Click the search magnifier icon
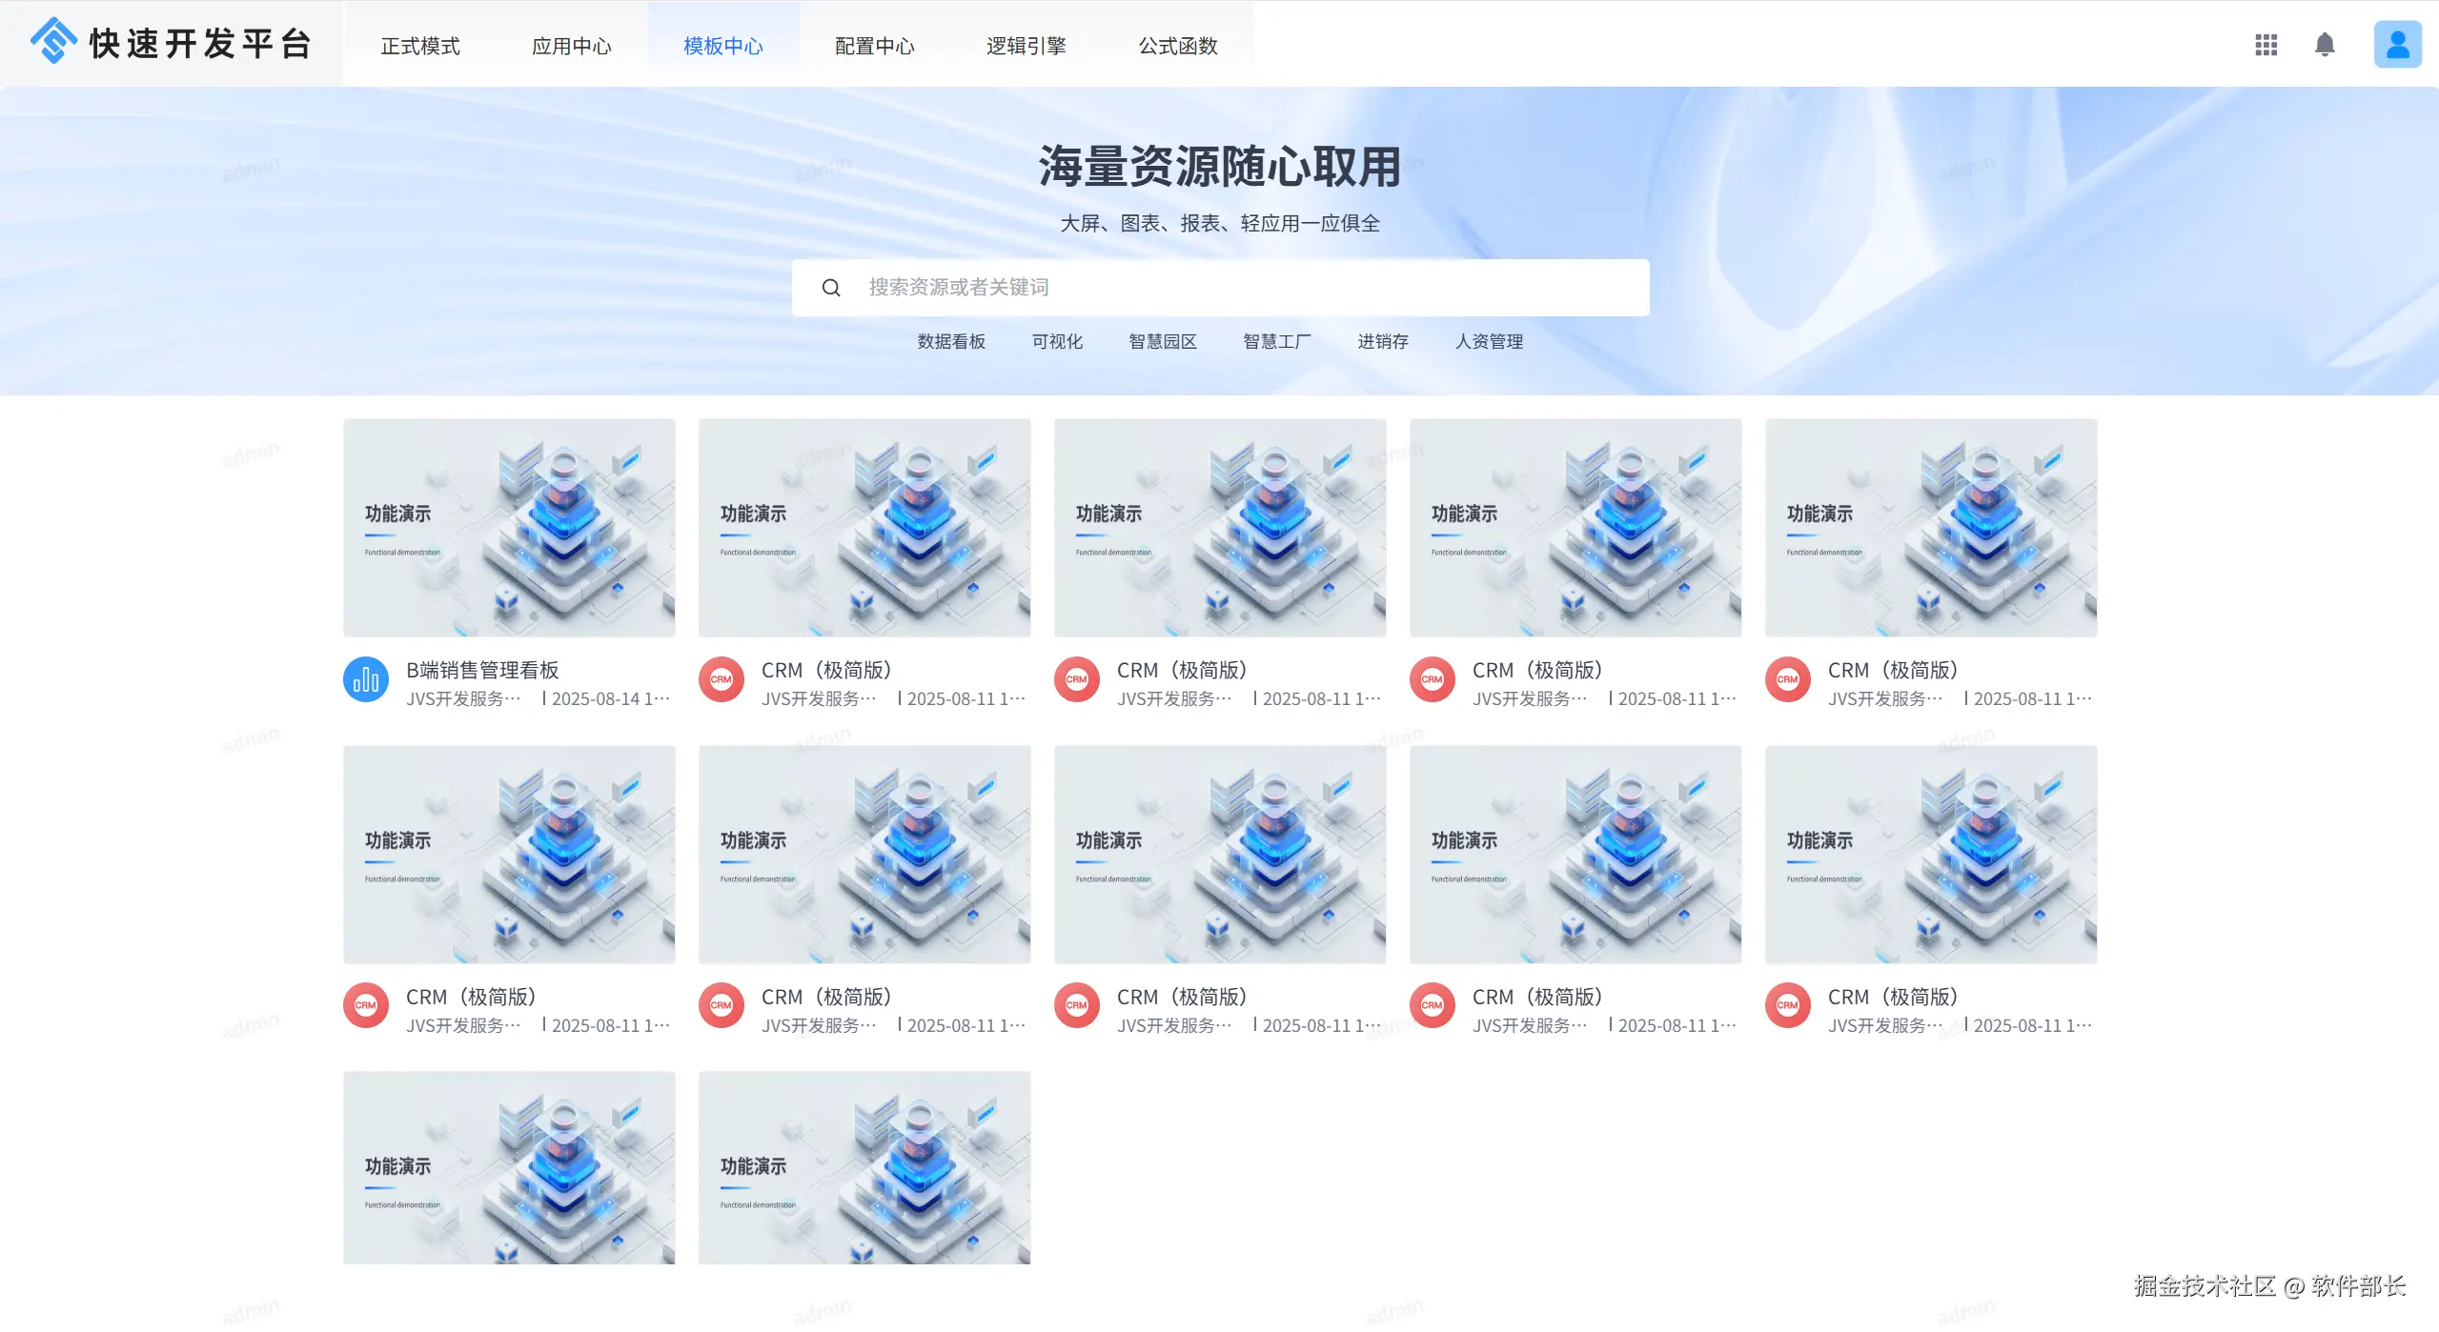 pos(831,288)
